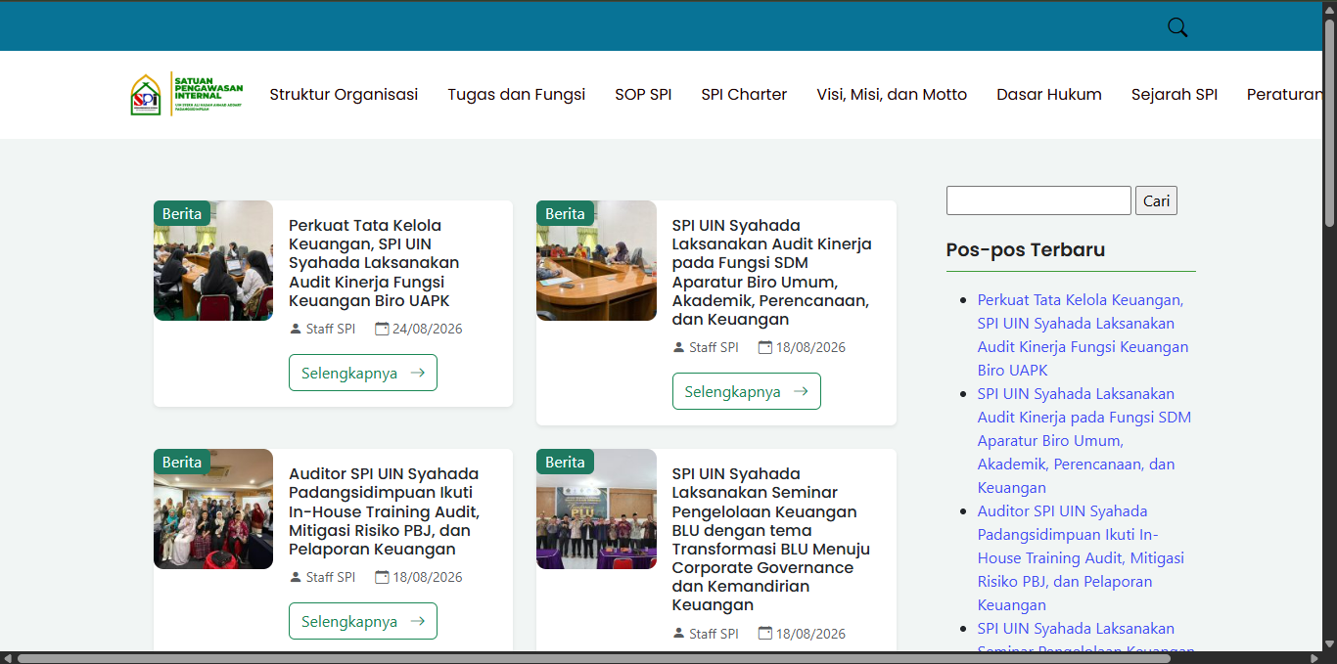Open card title SPI UIN Syahada Laksanakan Audit Kinerja SDM

[x=771, y=273]
